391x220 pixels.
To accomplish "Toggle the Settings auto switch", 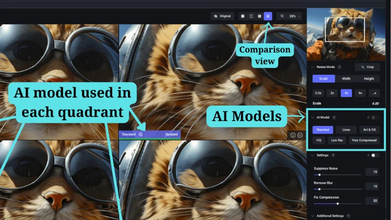I will pos(375,155).
